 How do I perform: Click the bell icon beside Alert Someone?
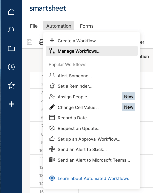[52, 75]
